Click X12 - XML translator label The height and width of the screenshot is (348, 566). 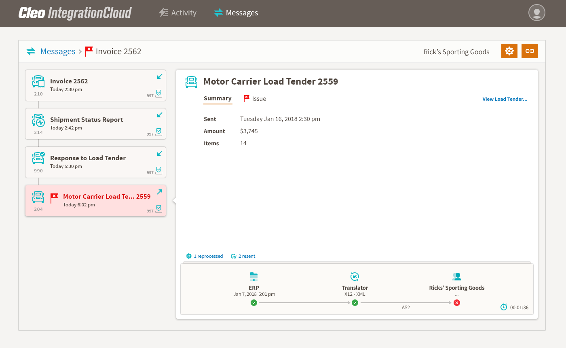coord(355,294)
